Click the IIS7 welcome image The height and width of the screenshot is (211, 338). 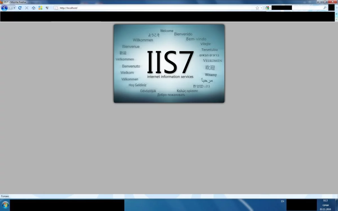pos(169,63)
